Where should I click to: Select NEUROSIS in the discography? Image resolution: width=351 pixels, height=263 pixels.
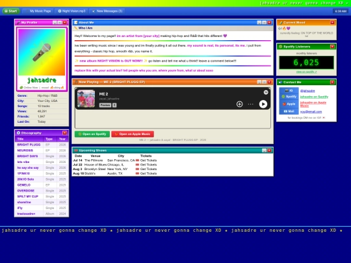pyautogui.click(x=25, y=151)
